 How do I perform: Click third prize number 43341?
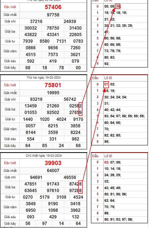[53, 35]
